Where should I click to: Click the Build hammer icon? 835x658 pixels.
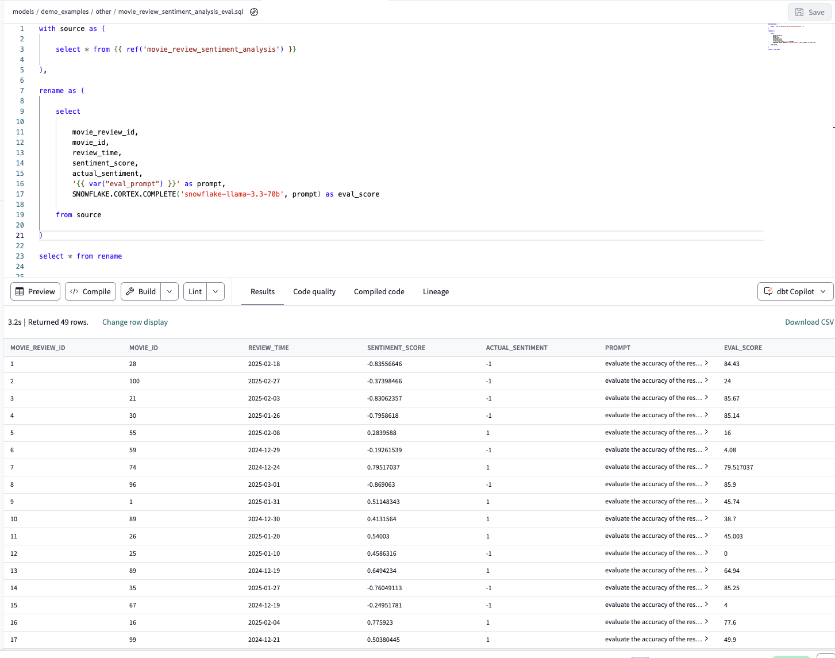130,291
